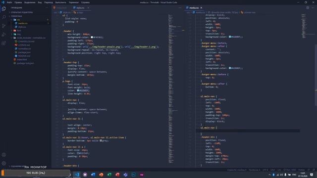
Task: Close the style.css tab
Action: pos(88,8)
